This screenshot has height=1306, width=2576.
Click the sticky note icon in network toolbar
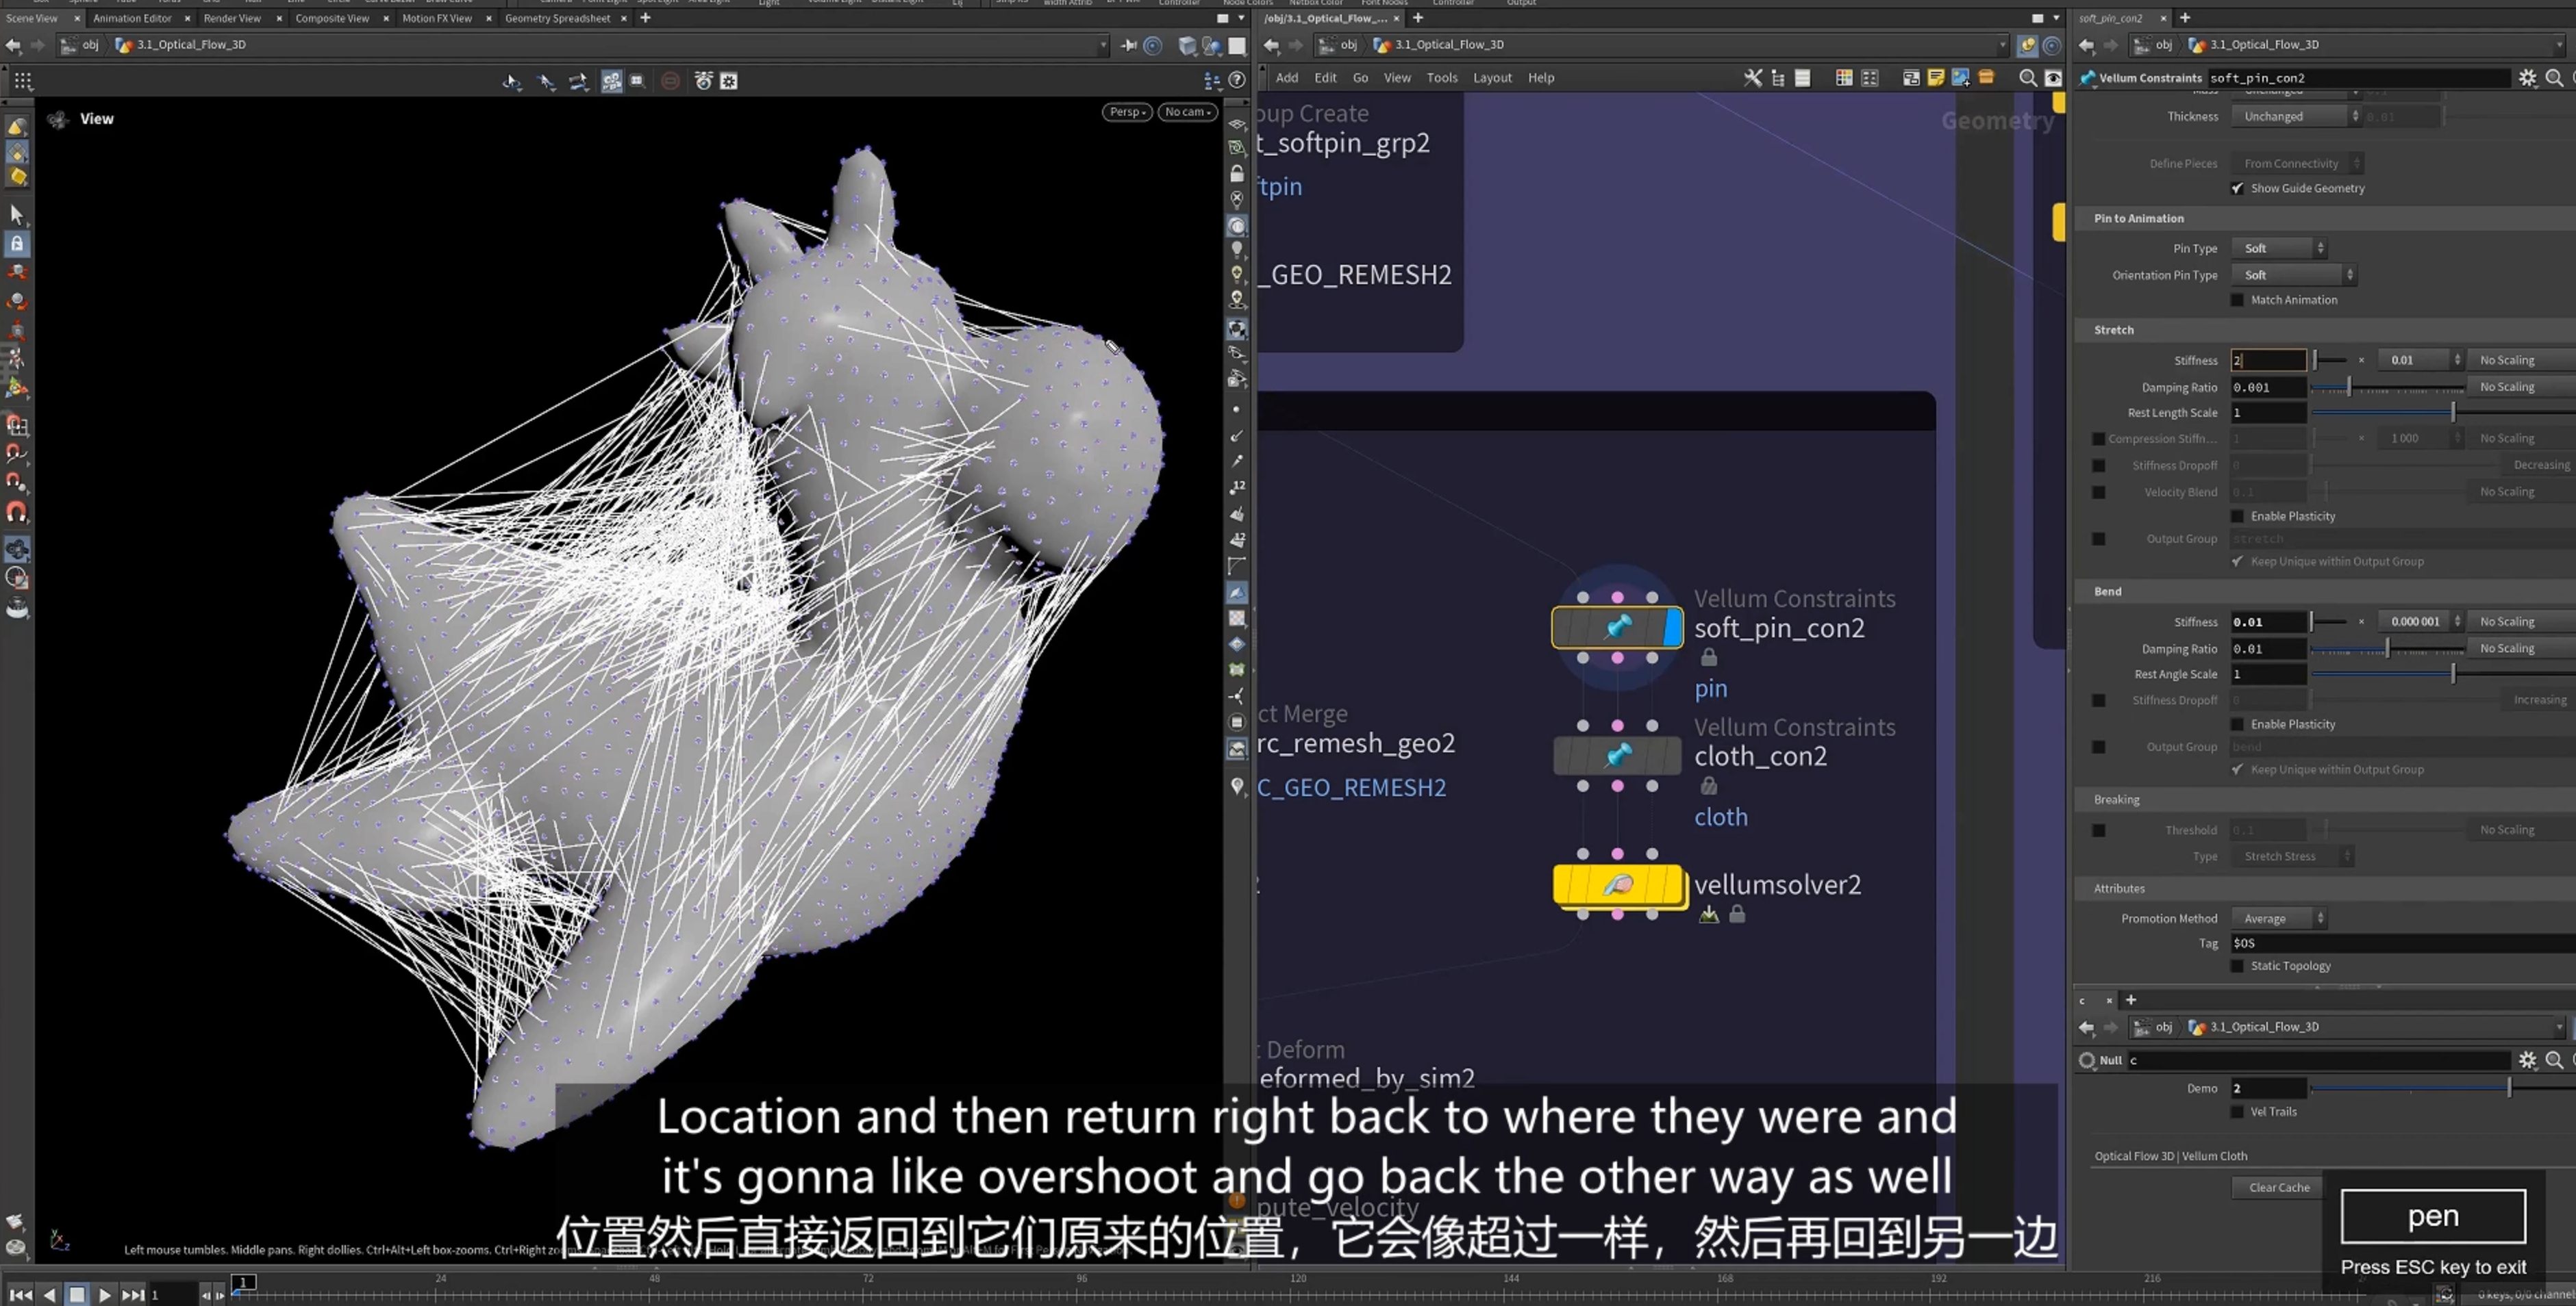pos(1936,78)
